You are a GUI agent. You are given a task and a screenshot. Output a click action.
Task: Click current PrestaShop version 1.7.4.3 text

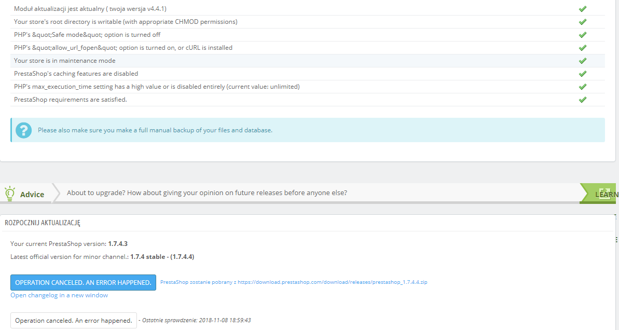click(x=68, y=244)
